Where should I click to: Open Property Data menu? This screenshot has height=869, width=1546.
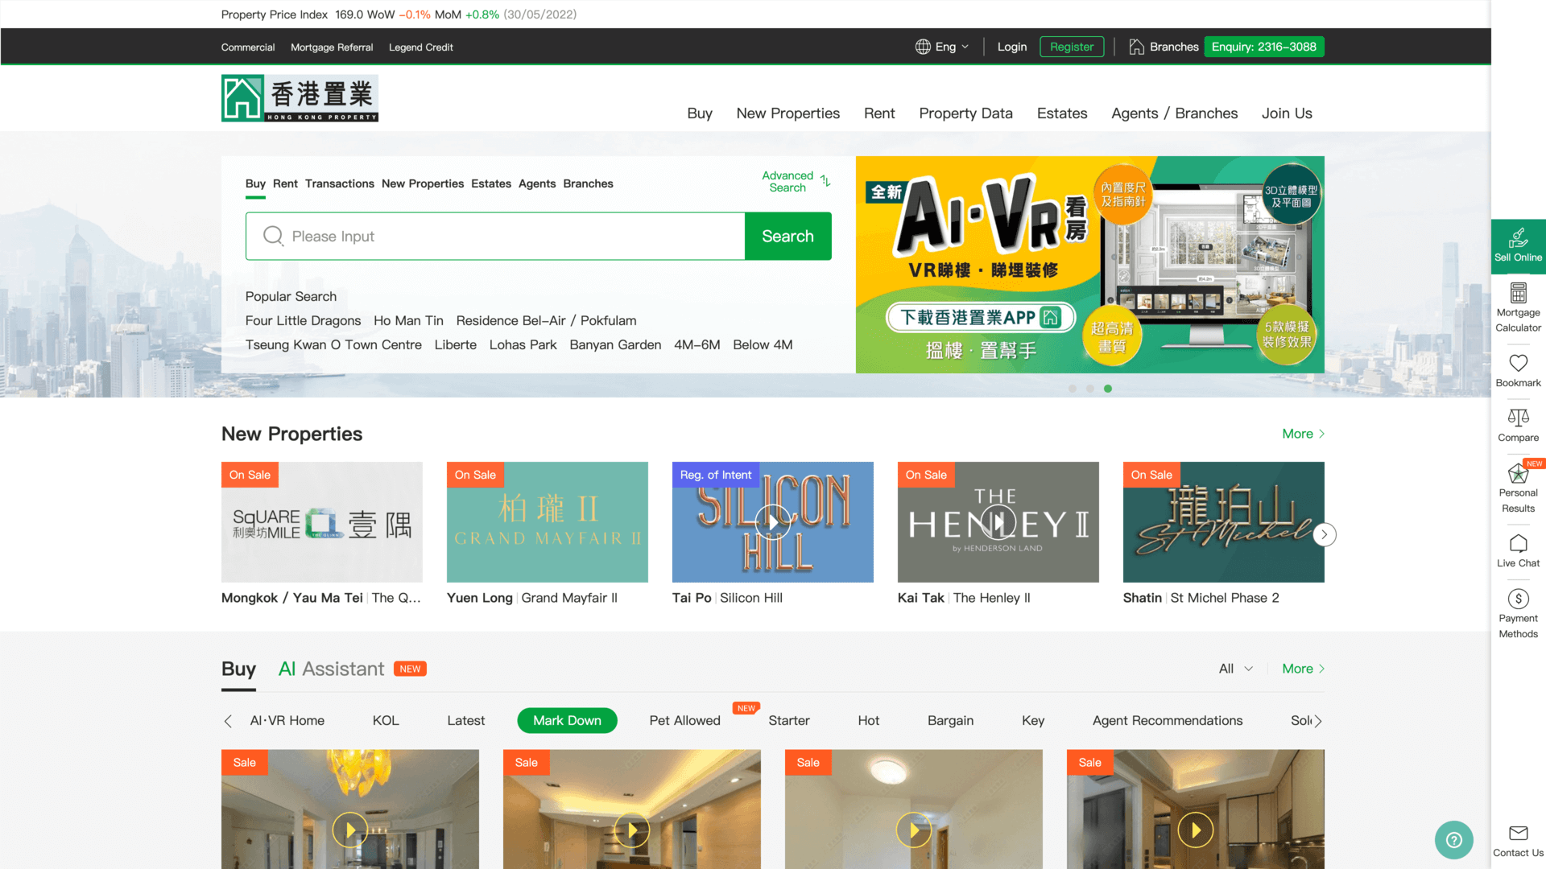click(x=965, y=113)
